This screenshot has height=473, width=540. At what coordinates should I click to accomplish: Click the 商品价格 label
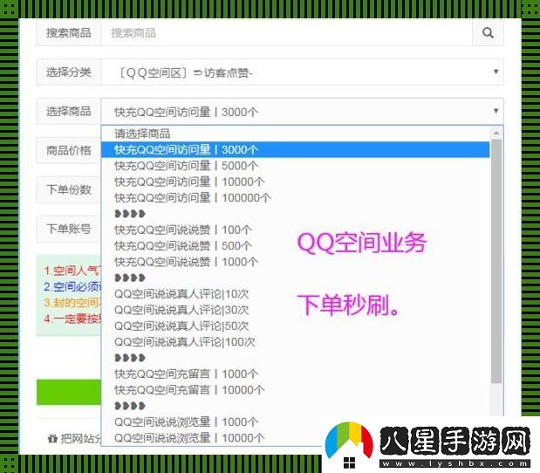[69, 151]
